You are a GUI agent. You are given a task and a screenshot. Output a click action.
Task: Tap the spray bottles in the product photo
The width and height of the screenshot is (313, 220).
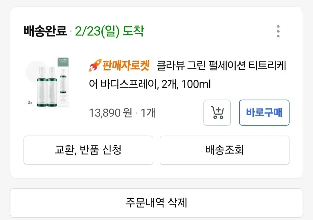click(47, 86)
